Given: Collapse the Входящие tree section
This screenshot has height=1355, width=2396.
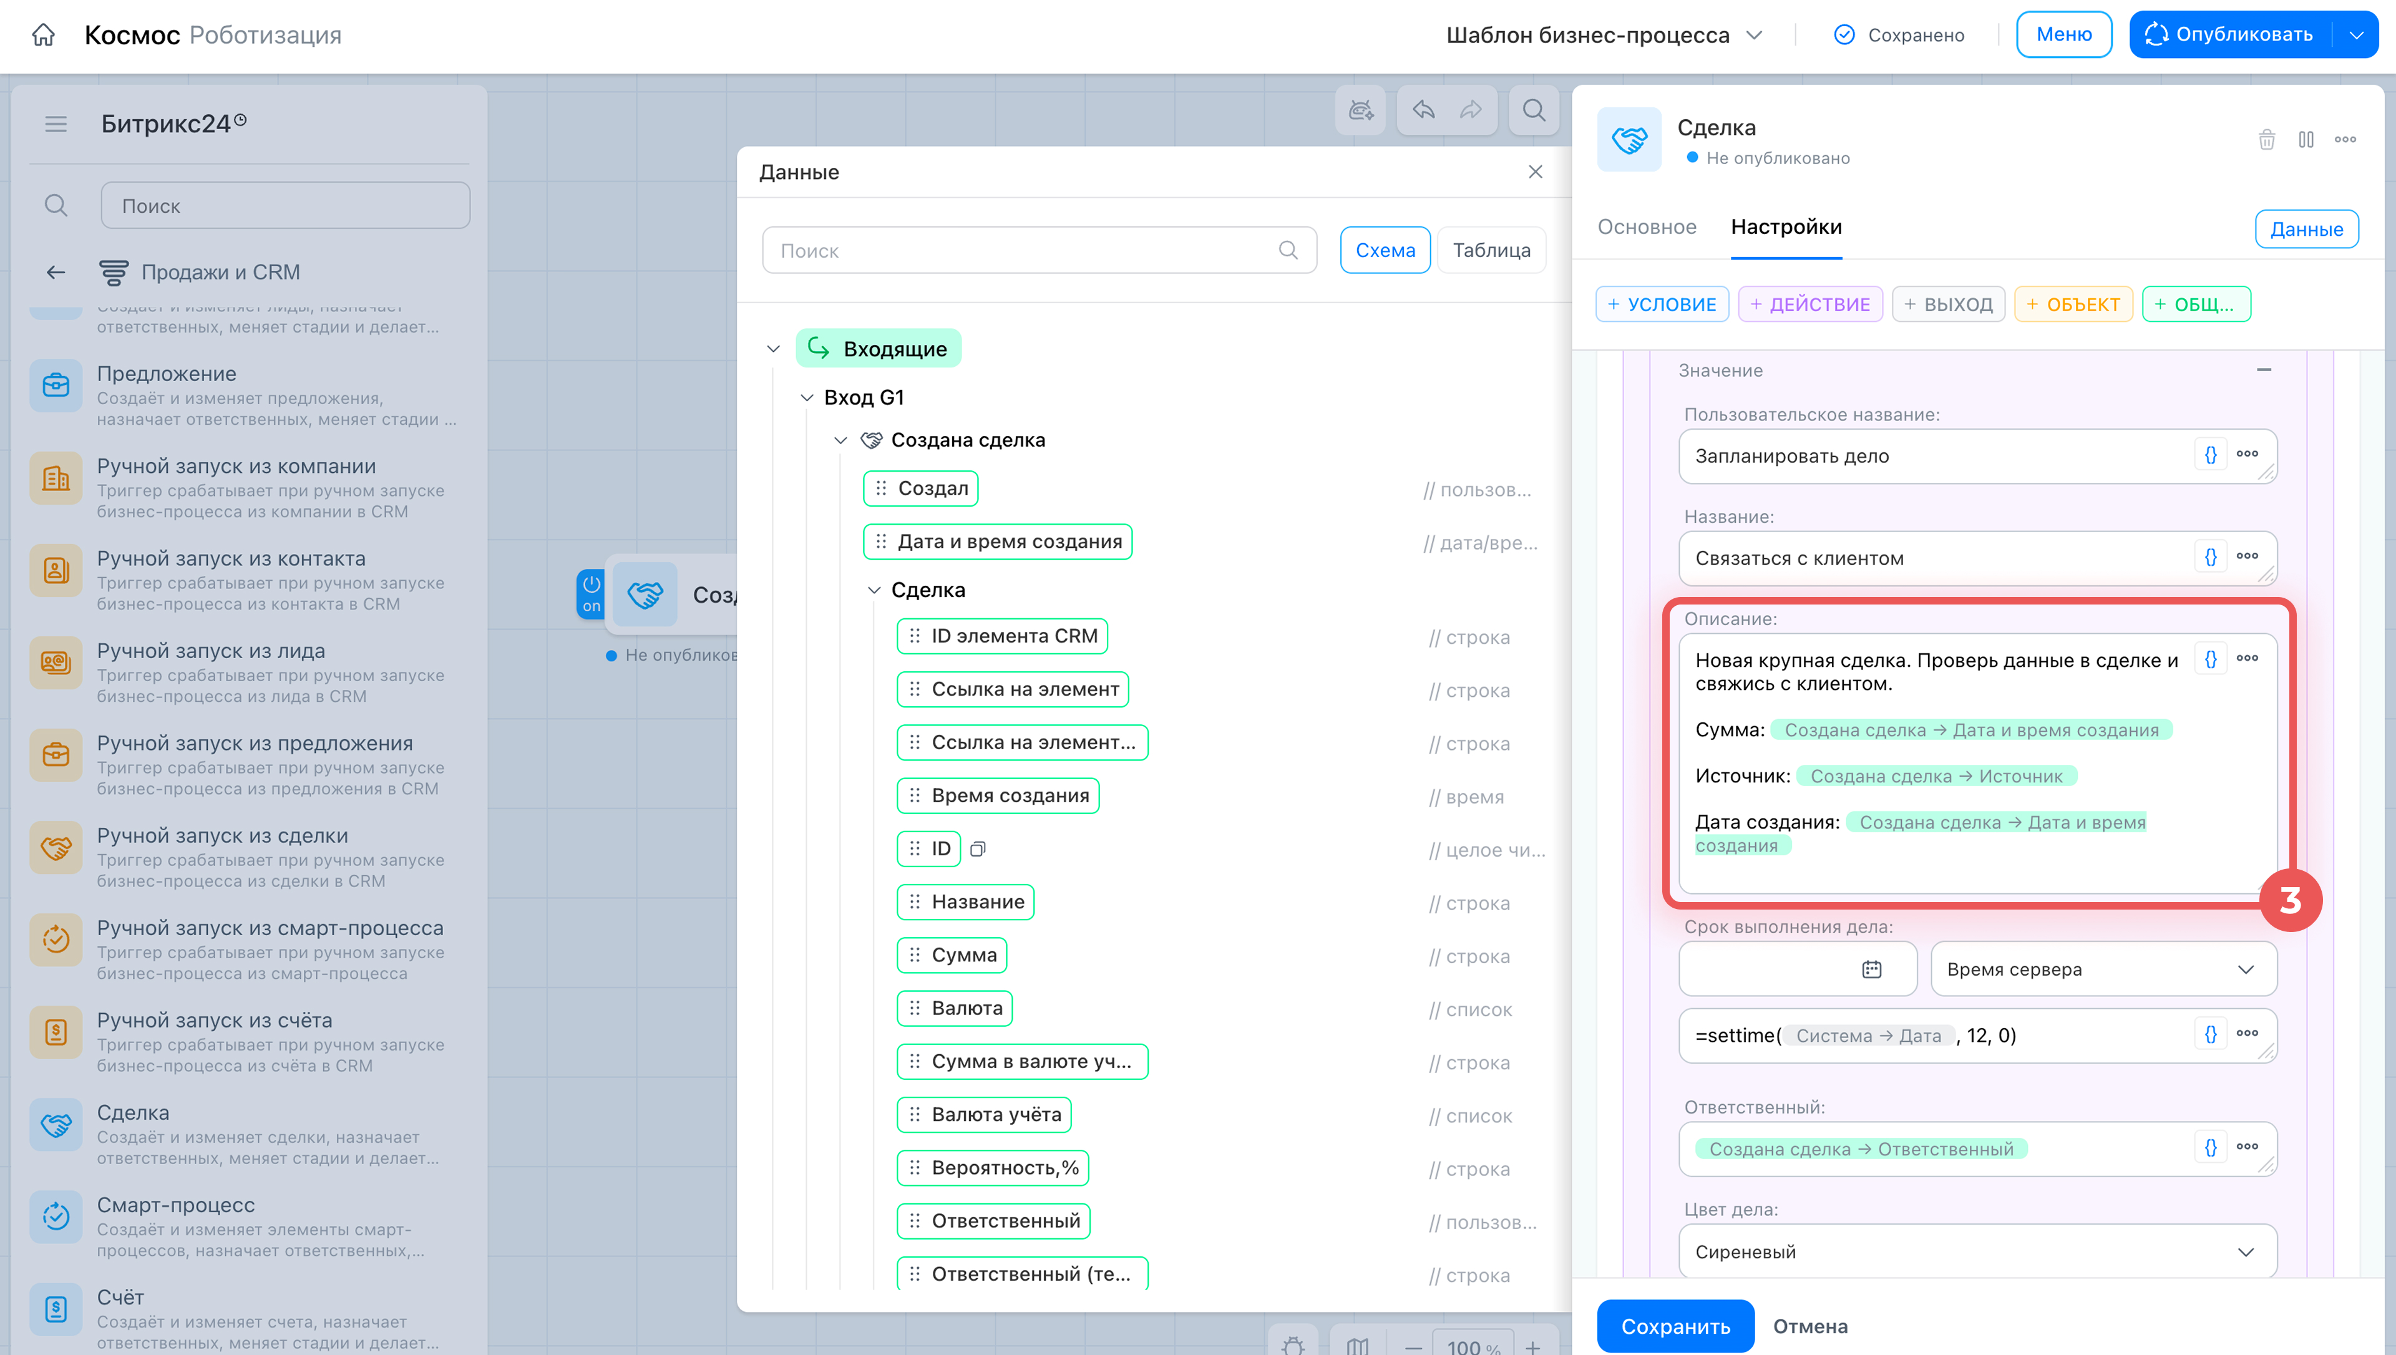Looking at the screenshot, I should point(773,349).
